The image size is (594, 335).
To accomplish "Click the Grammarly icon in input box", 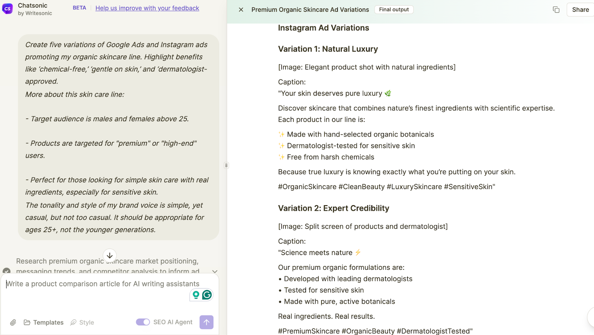I will 207,295.
